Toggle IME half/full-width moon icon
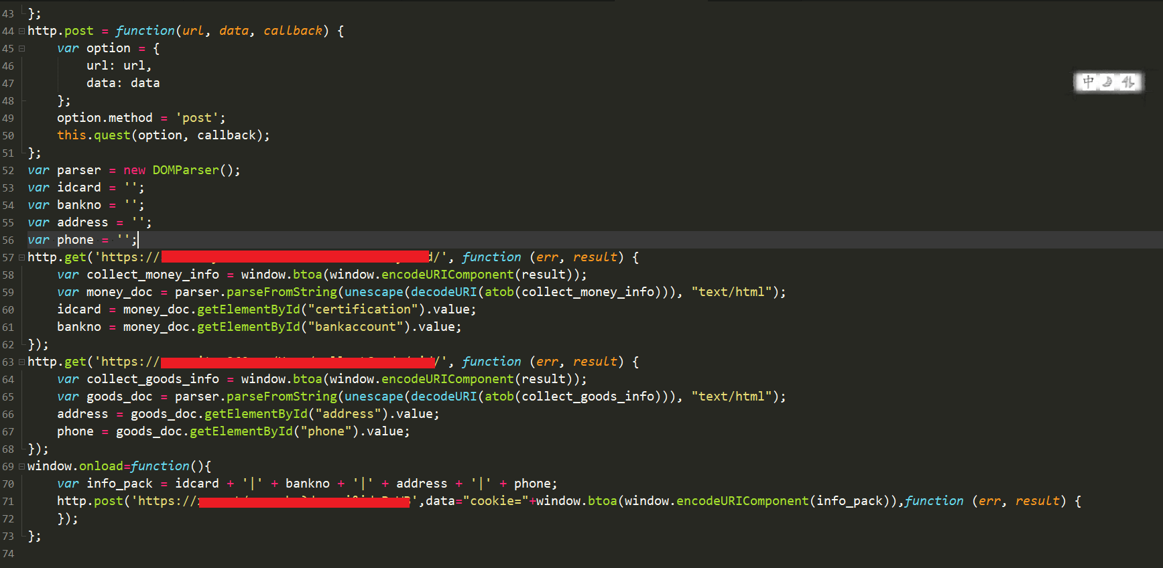The image size is (1163, 568). (1108, 82)
